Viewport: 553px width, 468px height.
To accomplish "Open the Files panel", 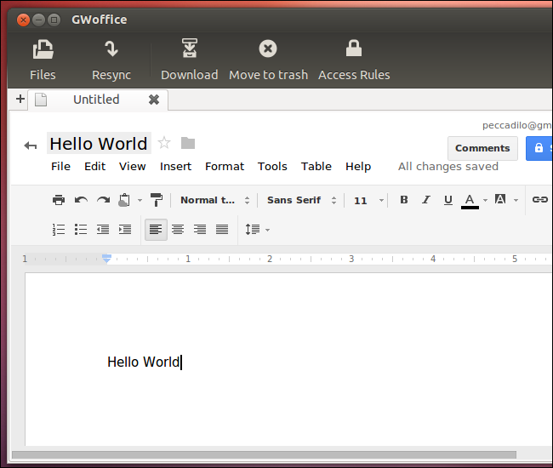I will tap(43, 60).
